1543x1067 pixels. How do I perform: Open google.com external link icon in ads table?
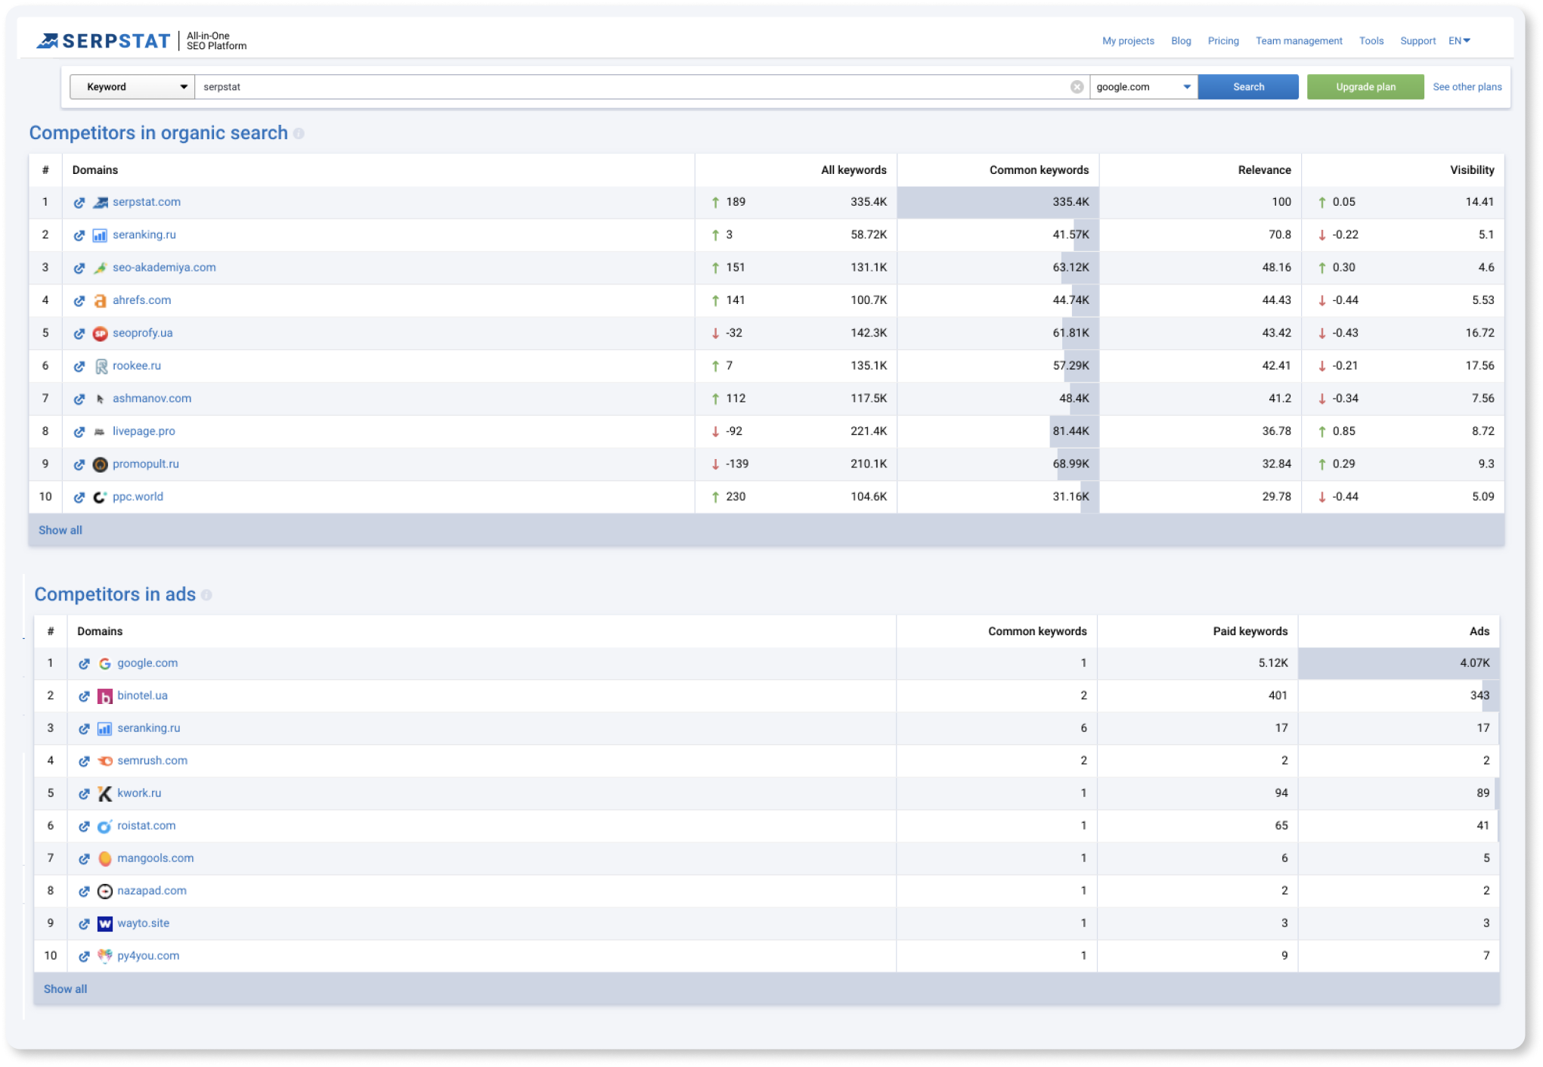coord(84,663)
